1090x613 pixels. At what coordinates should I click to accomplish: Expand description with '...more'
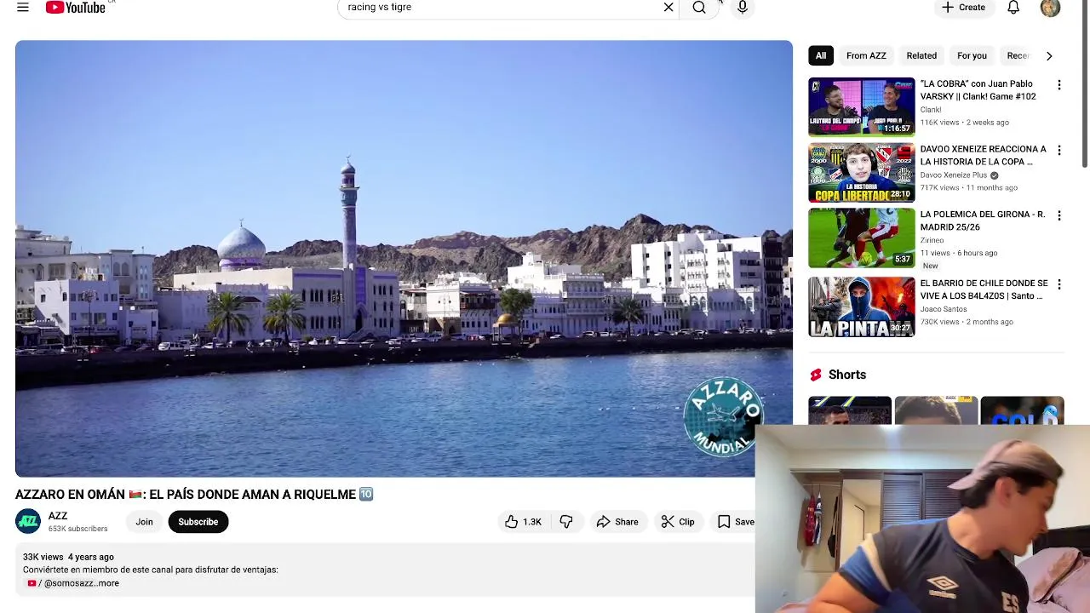[108, 583]
